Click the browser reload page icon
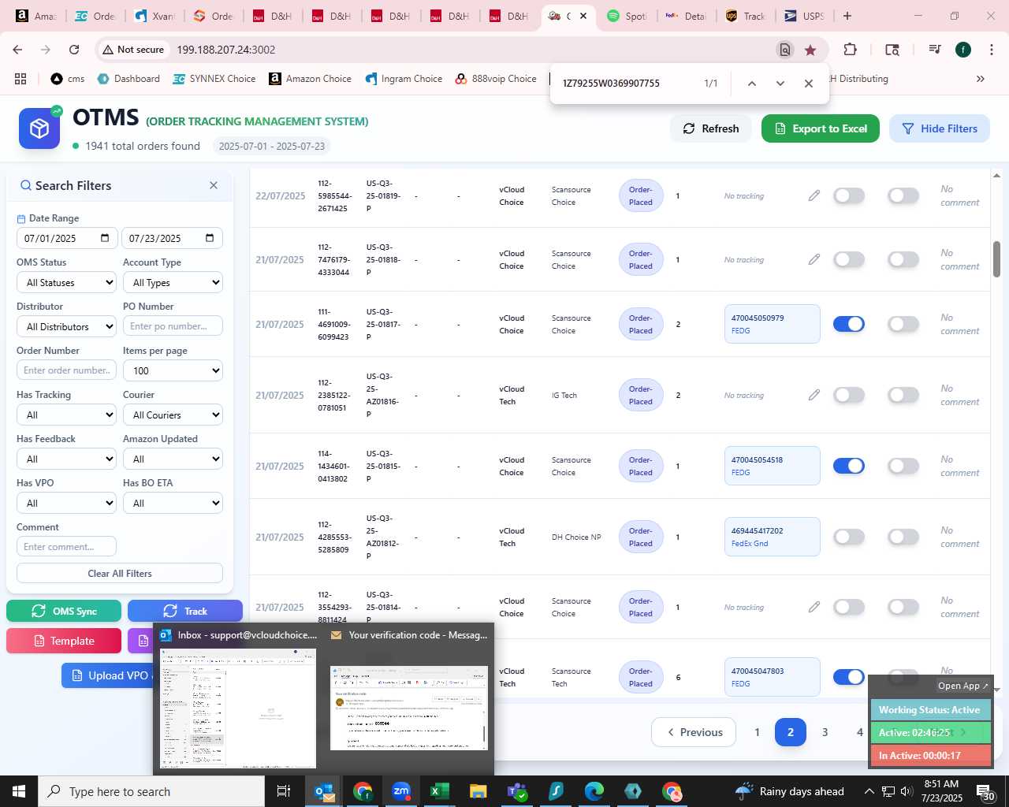1009x807 pixels. (x=74, y=50)
